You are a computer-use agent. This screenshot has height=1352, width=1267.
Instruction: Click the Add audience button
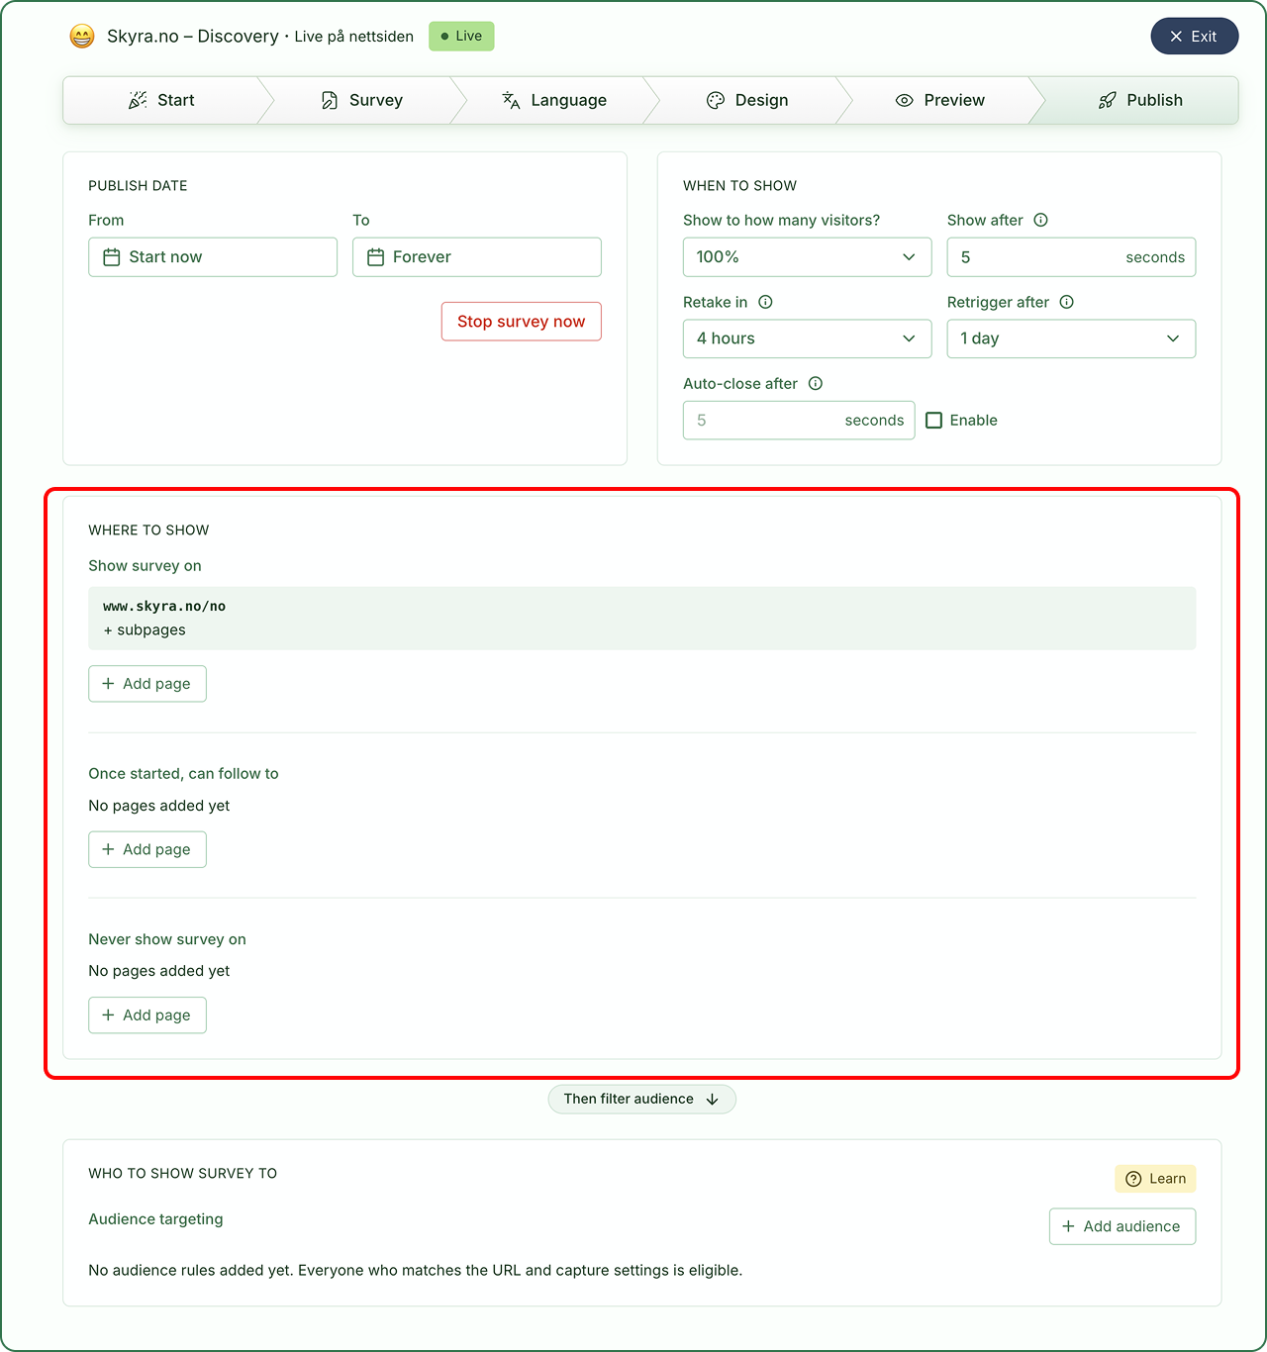click(1122, 1226)
